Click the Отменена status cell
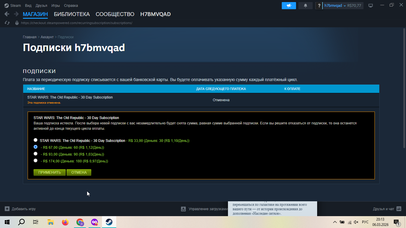This screenshot has width=406, height=228. coord(221,100)
